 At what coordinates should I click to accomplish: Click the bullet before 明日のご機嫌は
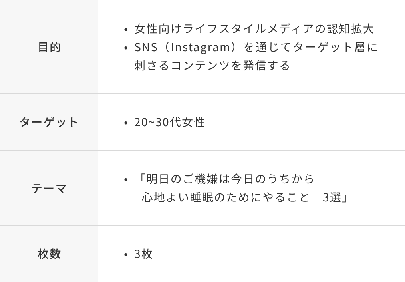point(126,179)
